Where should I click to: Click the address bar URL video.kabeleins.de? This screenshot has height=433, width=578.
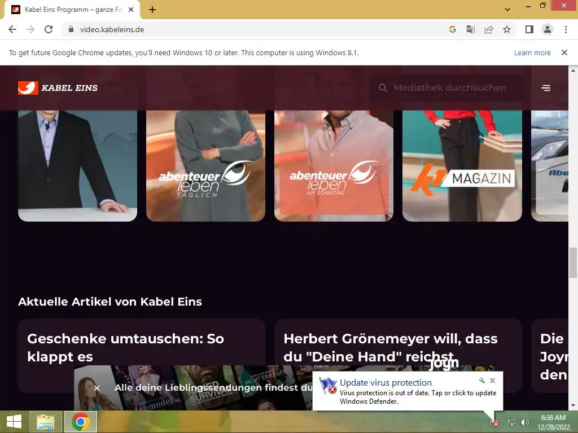coord(112,29)
